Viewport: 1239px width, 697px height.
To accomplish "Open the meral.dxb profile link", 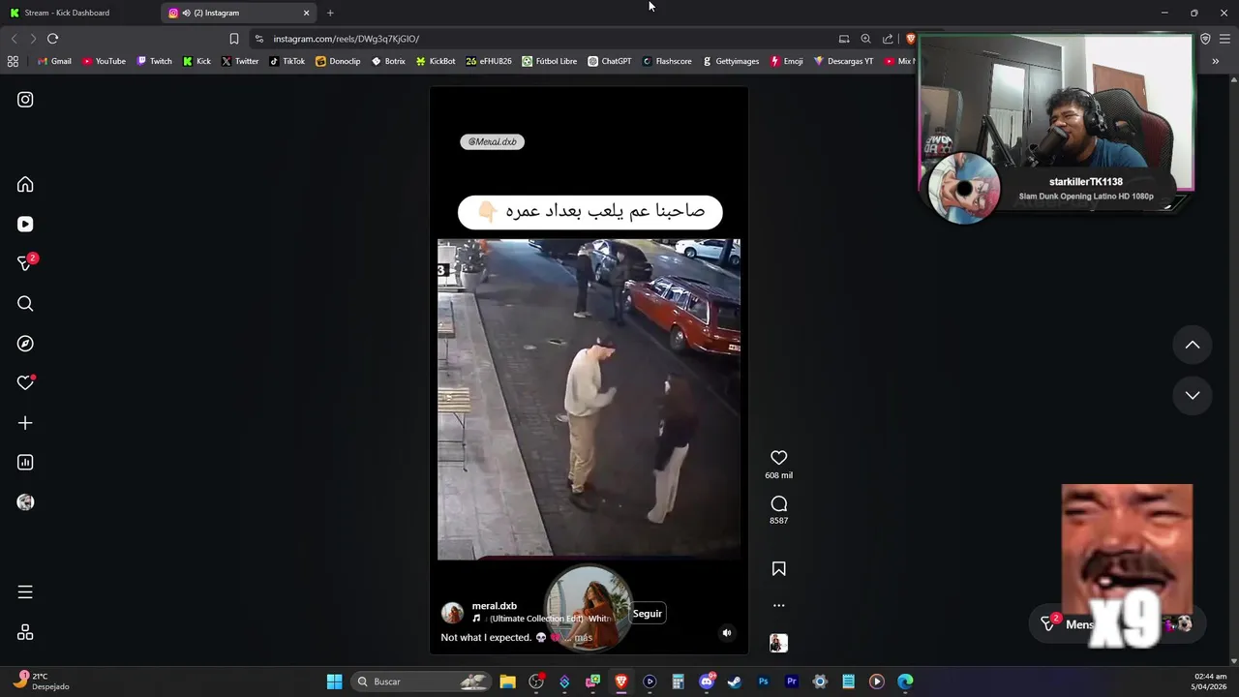I will (494, 606).
